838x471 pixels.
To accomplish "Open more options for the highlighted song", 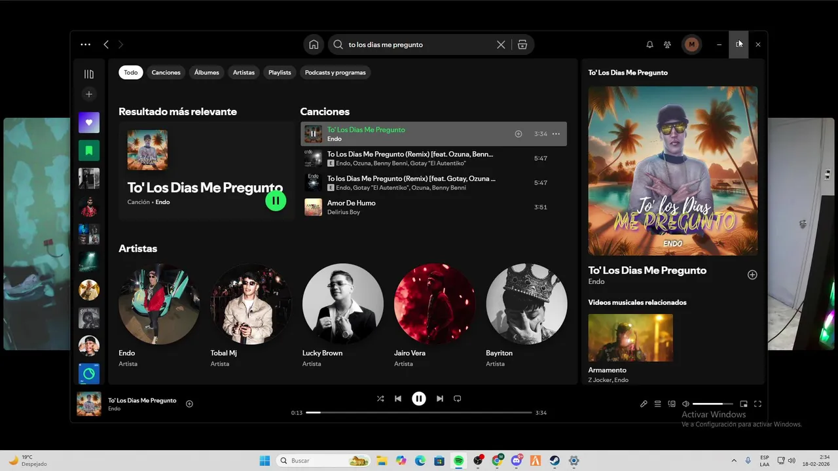I will coord(556,134).
